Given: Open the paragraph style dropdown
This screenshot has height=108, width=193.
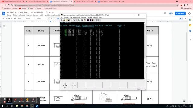Looking at the screenshot, I should point(30,19).
